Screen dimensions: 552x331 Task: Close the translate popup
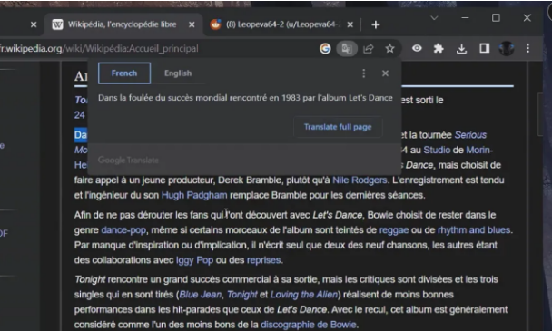(385, 73)
